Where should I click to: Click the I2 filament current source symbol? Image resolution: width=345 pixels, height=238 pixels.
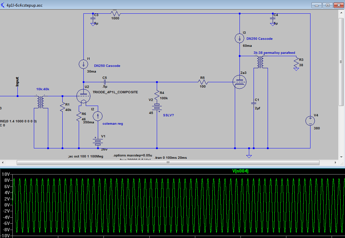click(98, 116)
